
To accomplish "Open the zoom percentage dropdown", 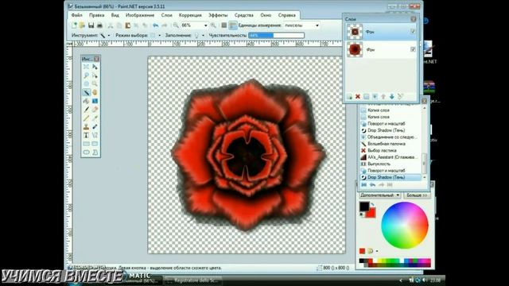I will coord(205,25).
